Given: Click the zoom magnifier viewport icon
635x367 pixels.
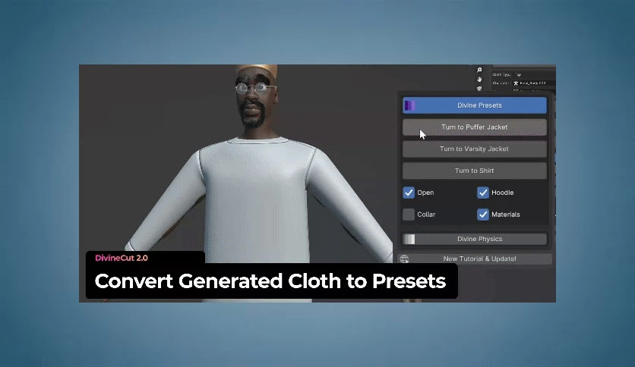Looking at the screenshot, I should coord(479,70).
